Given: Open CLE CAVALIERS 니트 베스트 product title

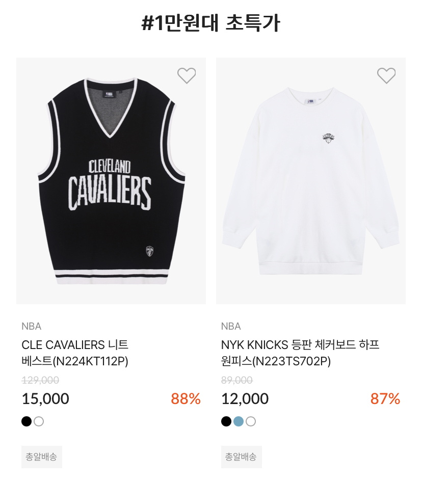Looking at the screenshot, I should tap(75, 353).
